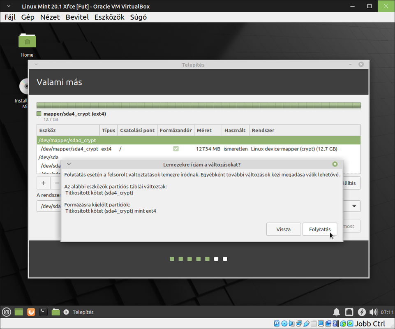This screenshot has width=395, height=329.
Task: Open the VirtualBox title bar dropdown chevron
Action: (x=9, y=6)
